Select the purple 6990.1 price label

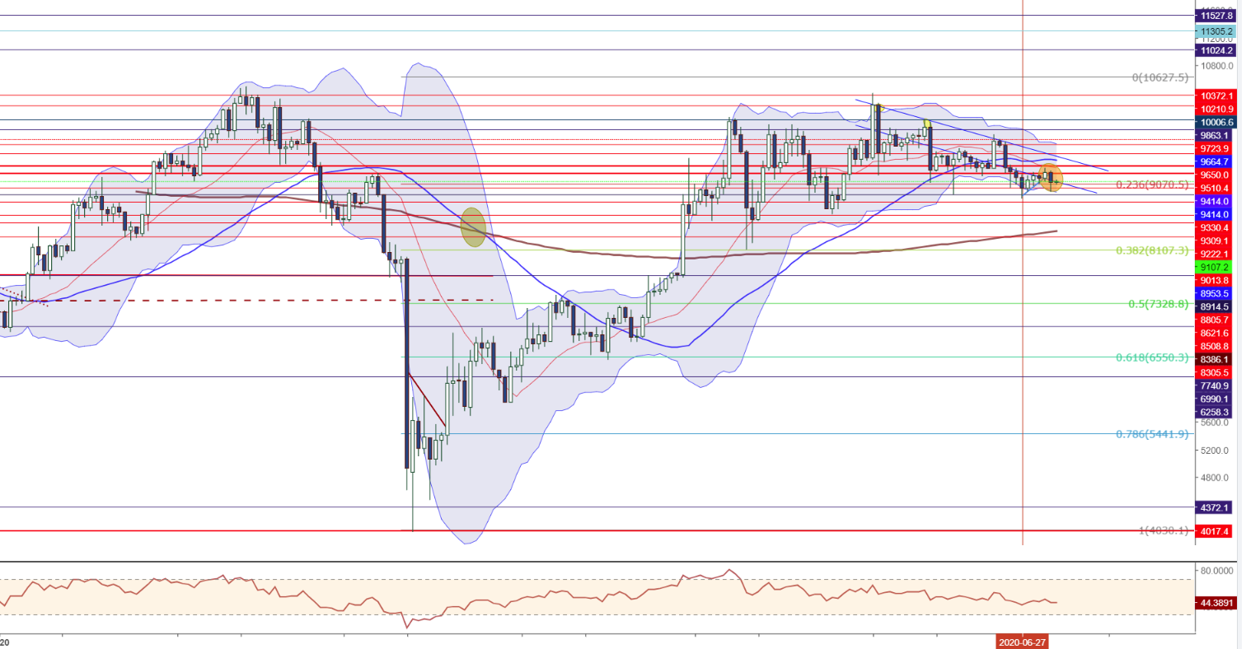(1216, 399)
